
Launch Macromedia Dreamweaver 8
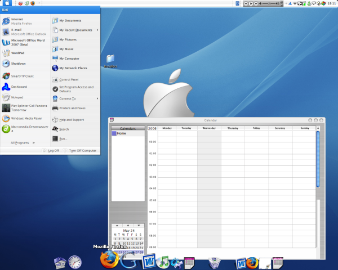pyautogui.click(x=25, y=129)
